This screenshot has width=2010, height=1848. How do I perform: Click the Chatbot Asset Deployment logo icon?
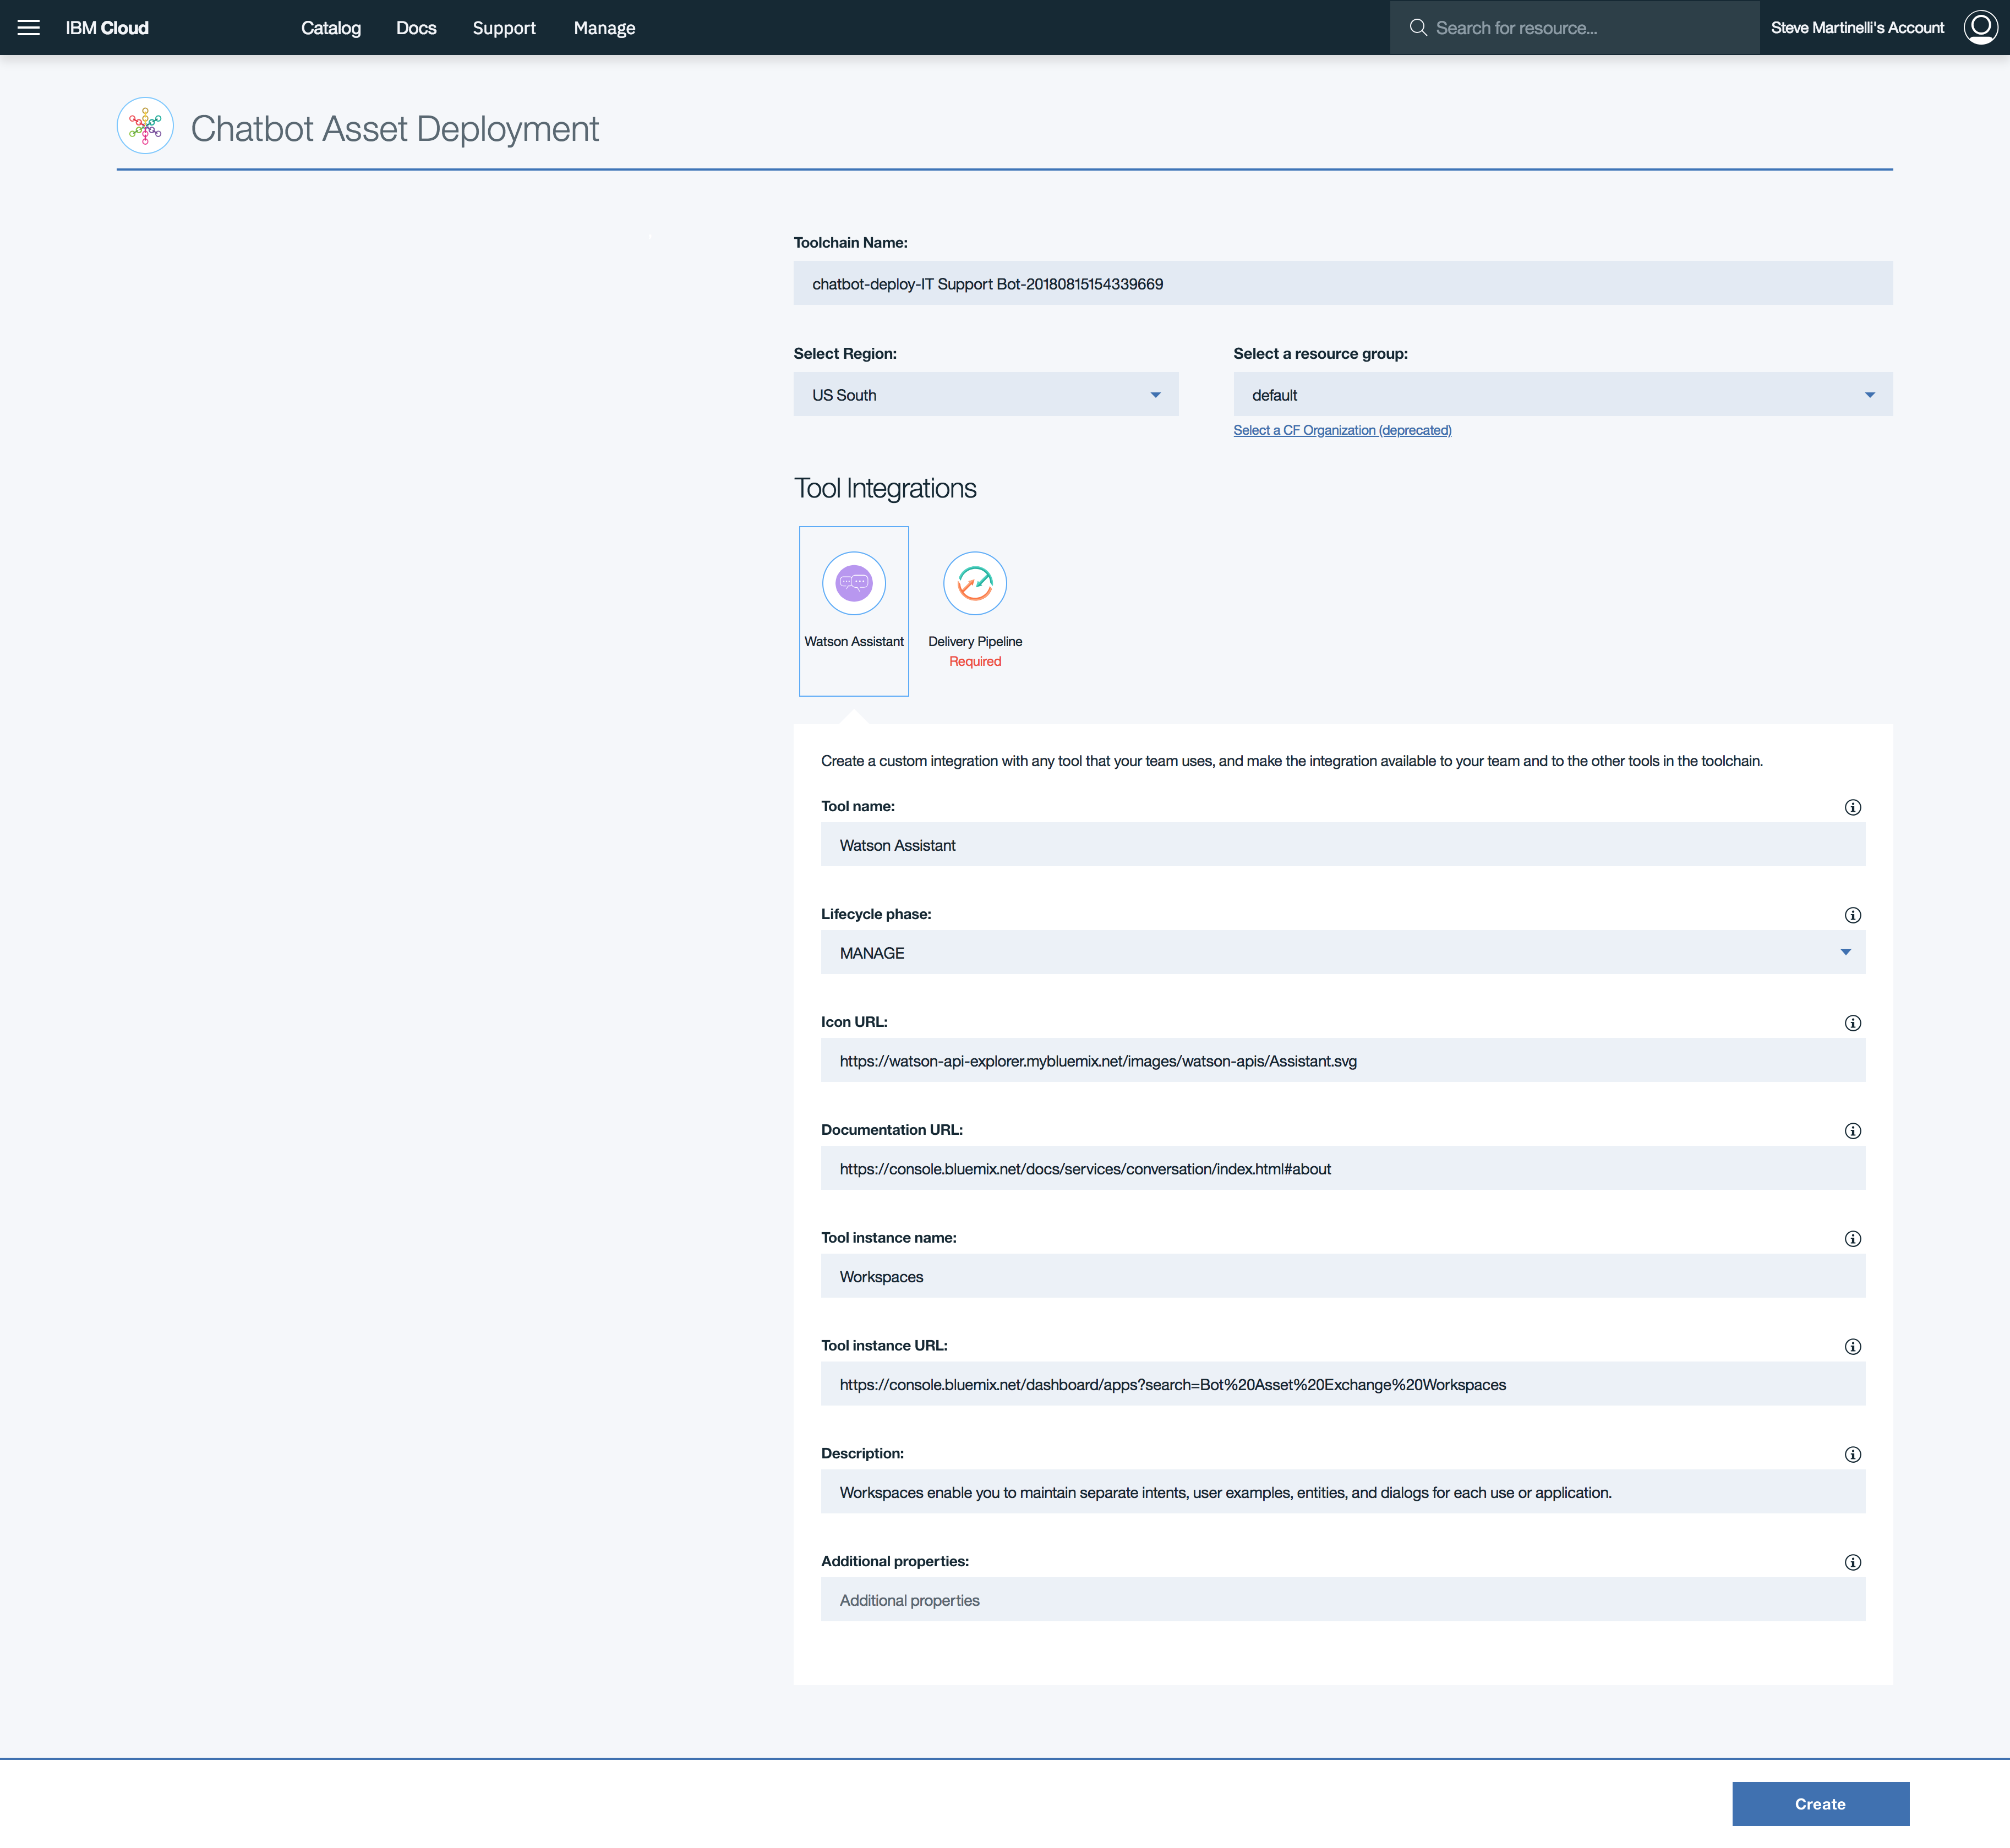(145, 126)
